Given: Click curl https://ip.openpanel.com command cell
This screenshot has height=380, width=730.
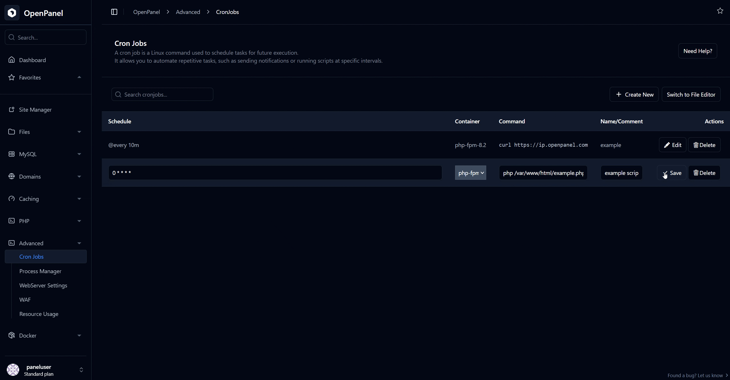Looking at the screenshot, I should (x=543, y=145).
